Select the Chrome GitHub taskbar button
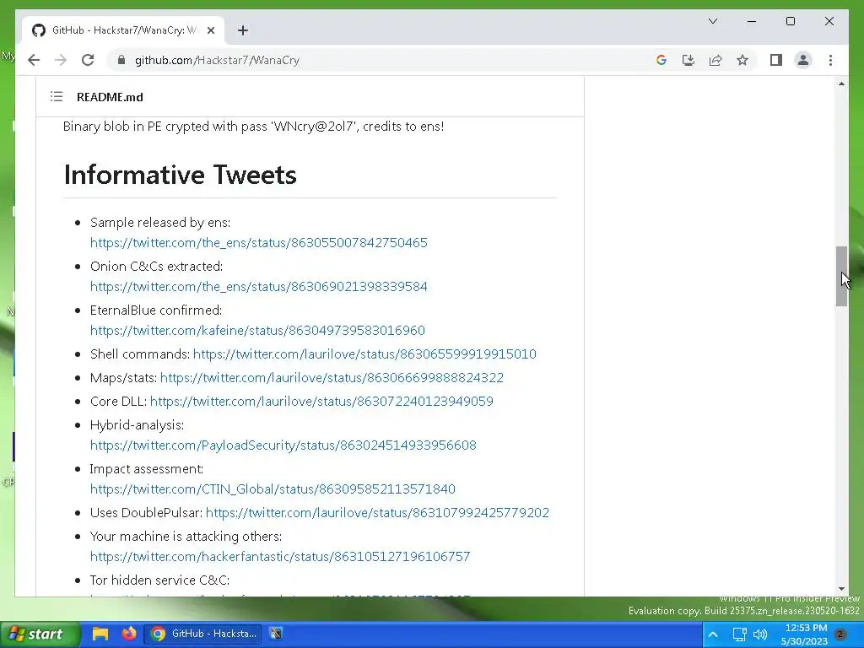 pos(204,634)
